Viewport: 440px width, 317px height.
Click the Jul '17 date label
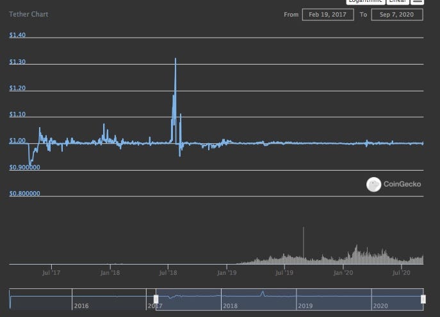point(51,272)
